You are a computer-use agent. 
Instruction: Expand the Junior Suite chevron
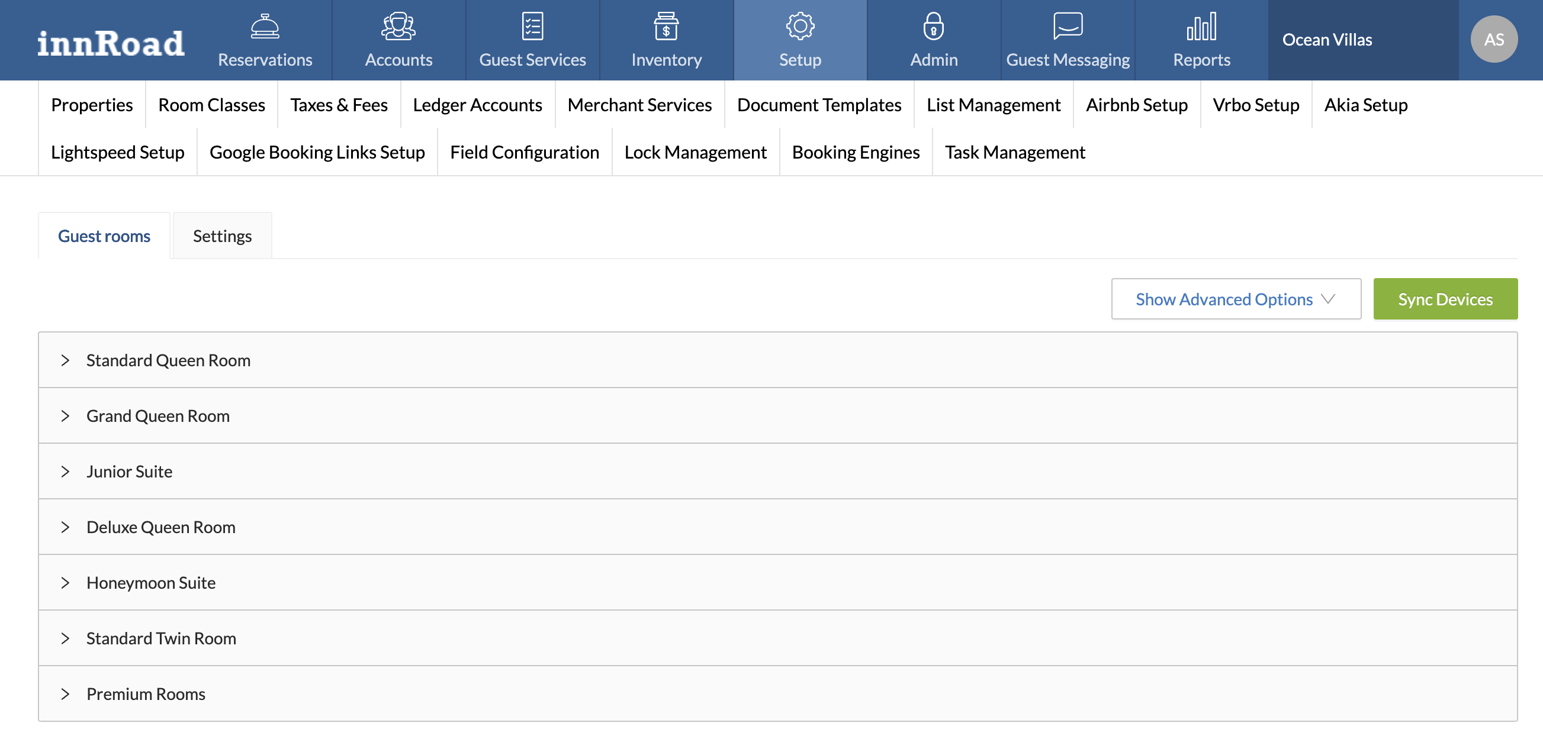click(x=65, y=472)
